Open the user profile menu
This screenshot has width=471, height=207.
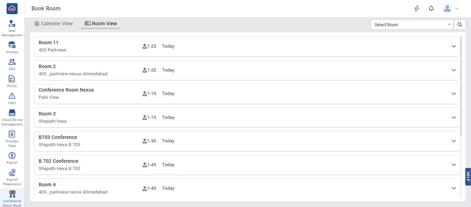click(451, 9)
